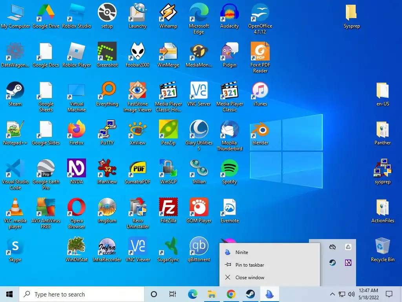Collapse hidden tray icons with chevron
Viewport: 402px width, 302px height.
point(332,294)
